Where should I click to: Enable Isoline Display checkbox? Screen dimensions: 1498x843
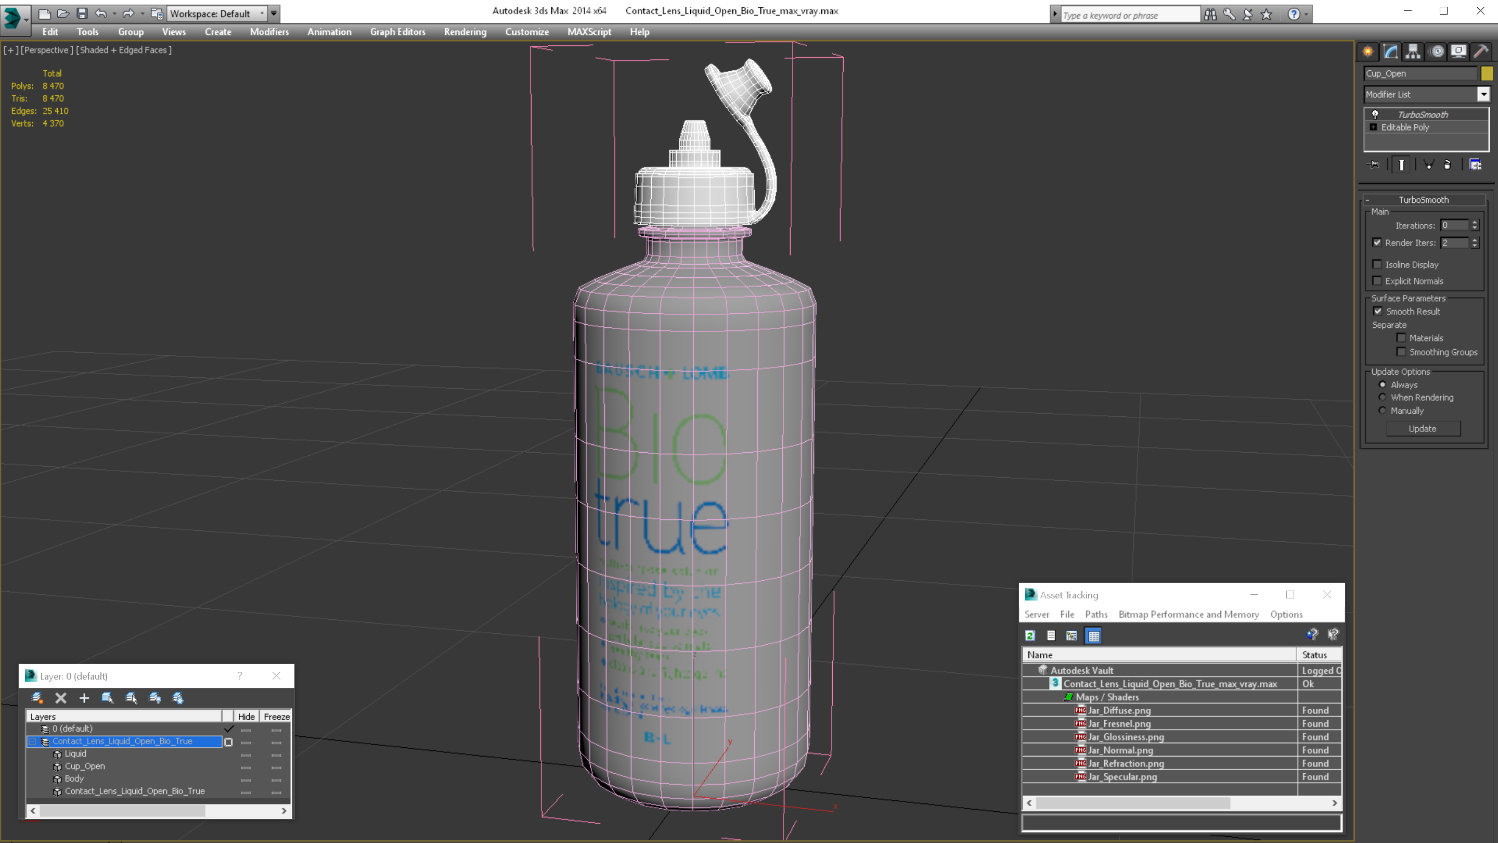coord(1377,264)
